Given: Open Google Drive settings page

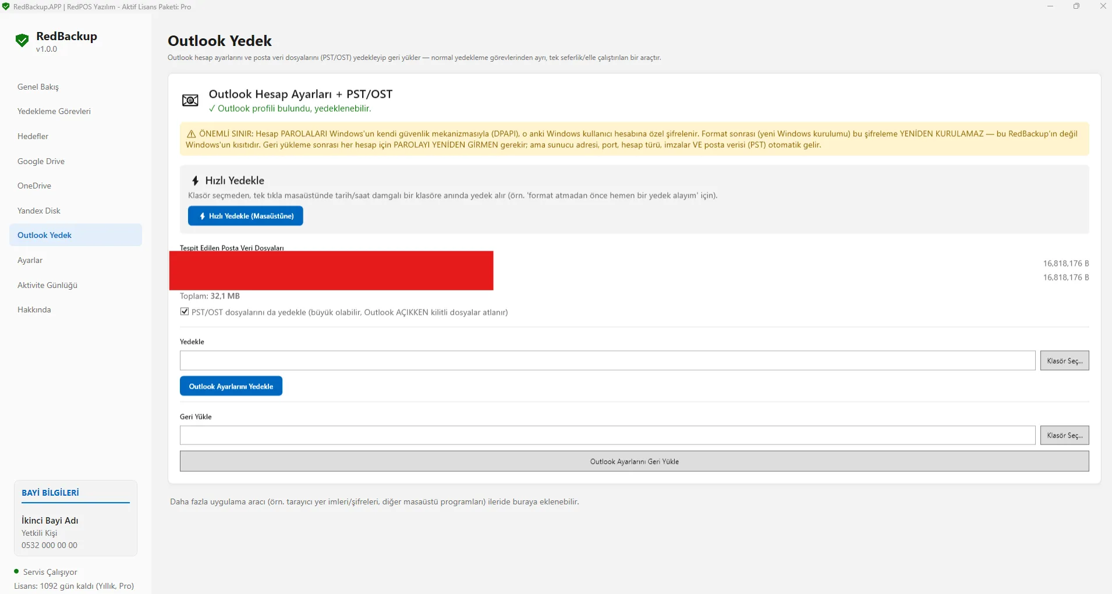Looking at the screenshot, I should [x=76, y=161].
